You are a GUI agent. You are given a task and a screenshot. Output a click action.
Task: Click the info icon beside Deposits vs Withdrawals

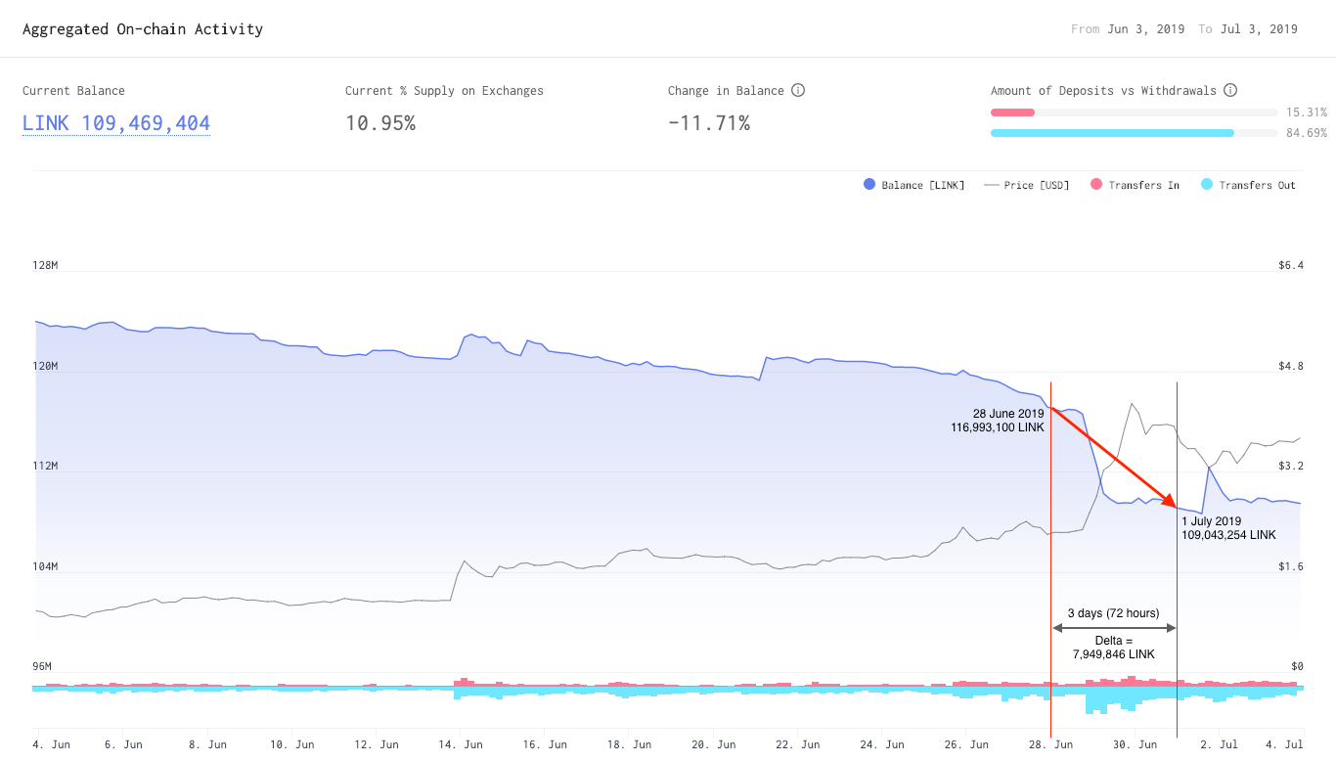(x=1230, y=90)
